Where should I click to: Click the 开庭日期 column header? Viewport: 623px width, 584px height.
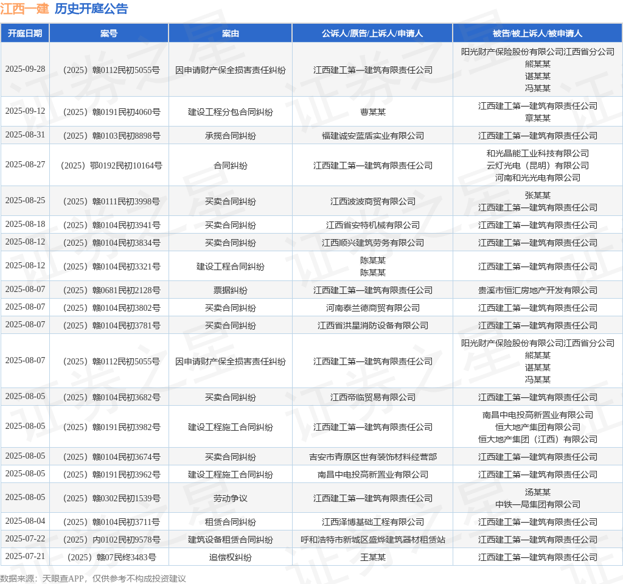25,33
